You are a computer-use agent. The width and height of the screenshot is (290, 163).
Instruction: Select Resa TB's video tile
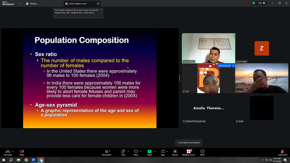coord(262,78)
